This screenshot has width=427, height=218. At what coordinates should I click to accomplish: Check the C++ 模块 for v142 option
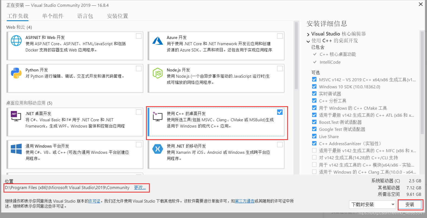pos(314,165)
